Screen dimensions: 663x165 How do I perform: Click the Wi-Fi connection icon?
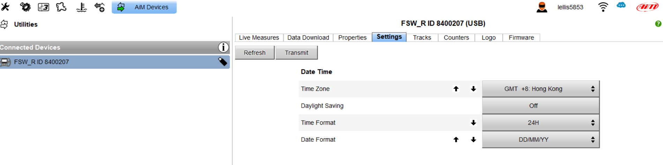[x=603, y=7]
